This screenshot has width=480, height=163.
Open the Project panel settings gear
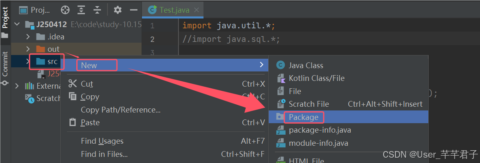118,10
